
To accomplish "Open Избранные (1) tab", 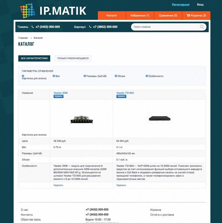I will (x=140, y=15).
